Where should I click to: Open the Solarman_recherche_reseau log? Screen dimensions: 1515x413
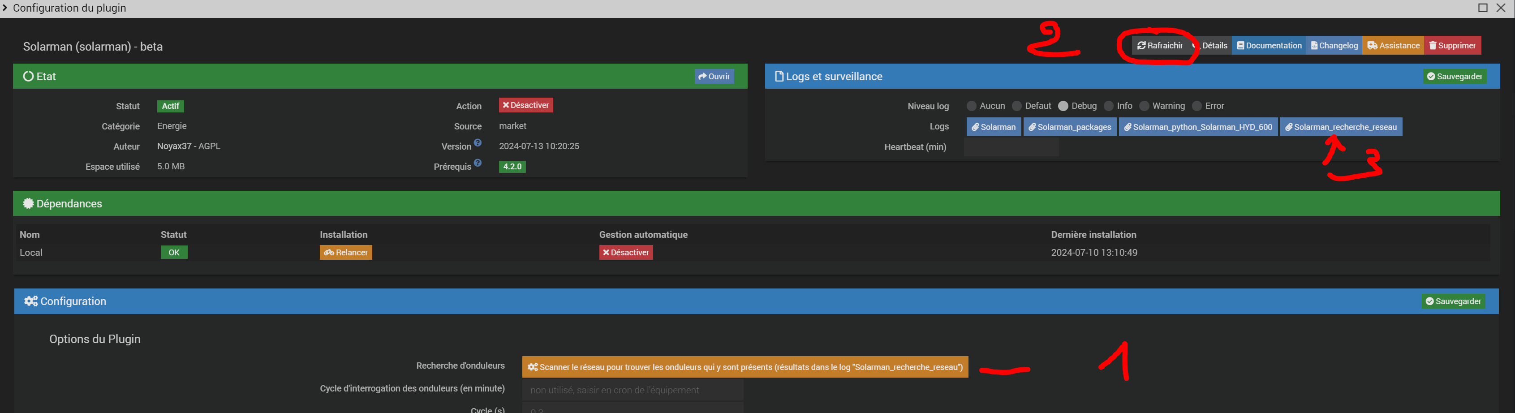click(1341, 127)
